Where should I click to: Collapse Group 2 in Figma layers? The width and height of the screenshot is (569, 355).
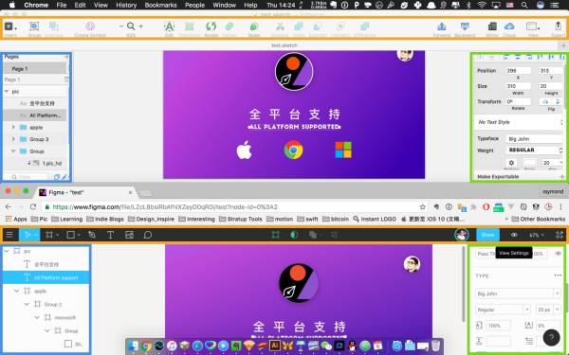click(x=27, y=304)
